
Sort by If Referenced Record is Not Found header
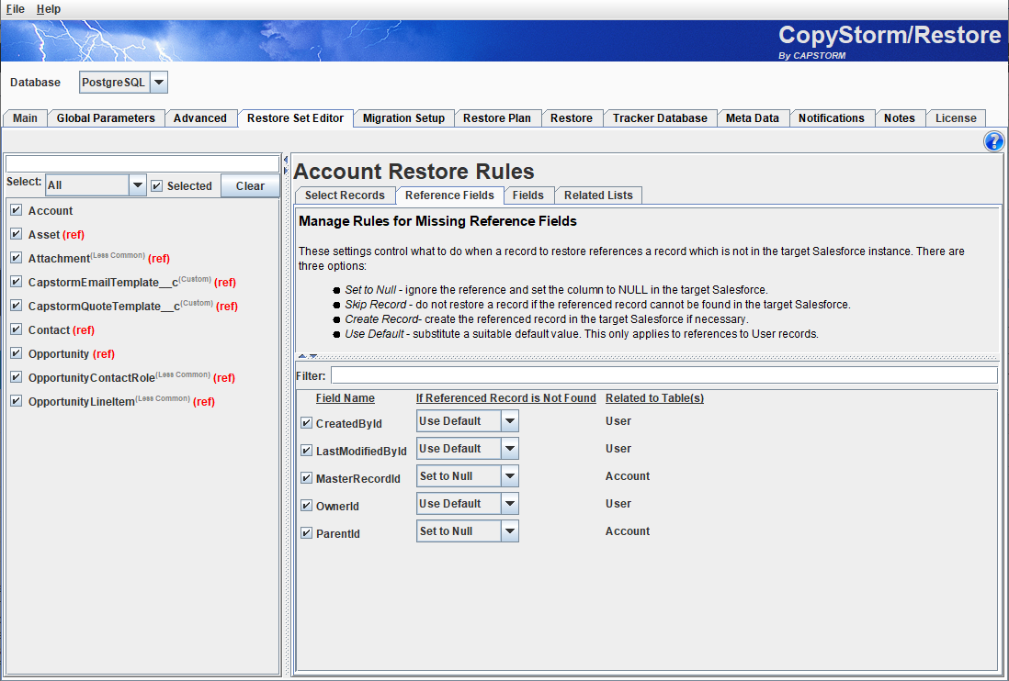(x=505, y=398)
